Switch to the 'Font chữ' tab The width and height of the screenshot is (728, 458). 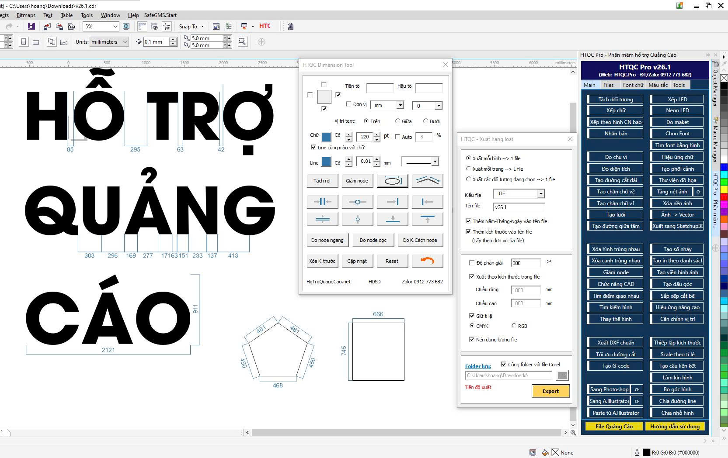(633, 85)
